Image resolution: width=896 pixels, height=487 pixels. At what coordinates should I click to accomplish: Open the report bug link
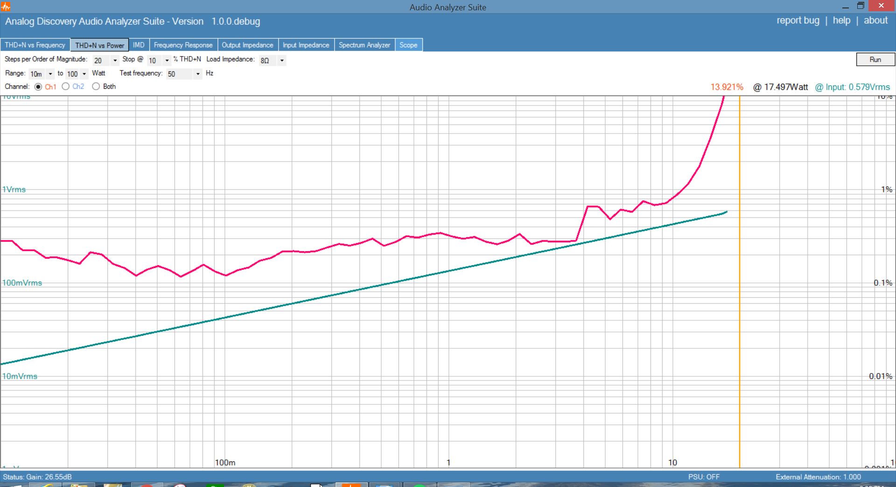[798, 21]
